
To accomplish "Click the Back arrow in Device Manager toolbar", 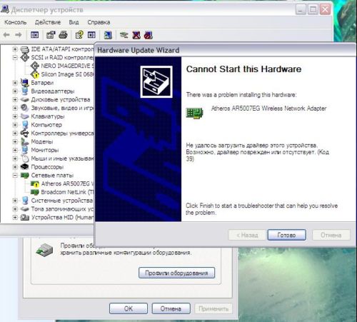I will 6,35.
